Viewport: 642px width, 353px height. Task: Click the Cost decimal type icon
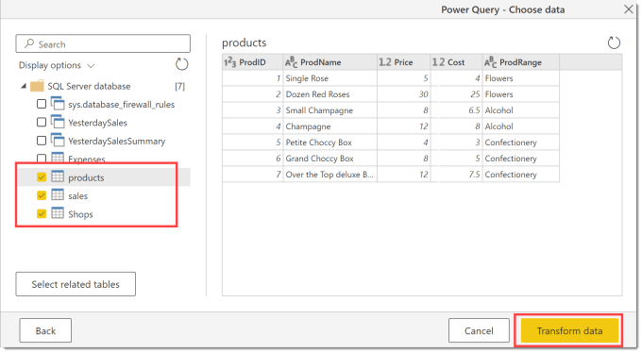click(x=438, y=62)
